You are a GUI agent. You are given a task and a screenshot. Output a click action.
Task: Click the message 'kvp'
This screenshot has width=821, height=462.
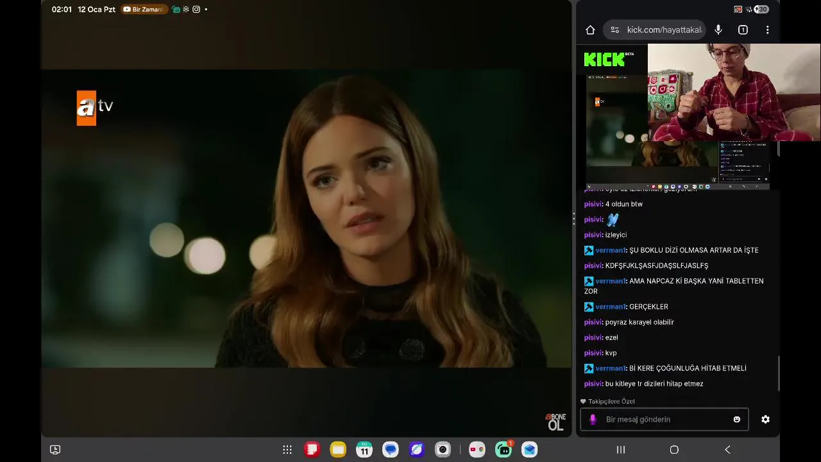(x=611, y=353)
